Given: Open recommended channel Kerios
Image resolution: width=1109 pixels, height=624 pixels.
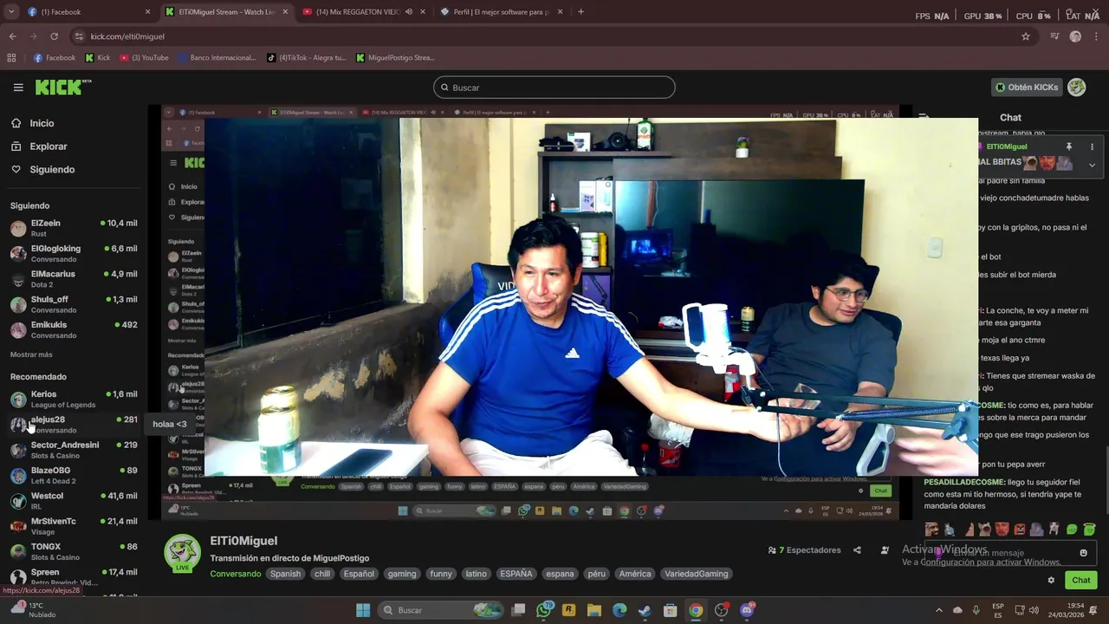Looking at the screenshot, I should [x=74, y=399].
